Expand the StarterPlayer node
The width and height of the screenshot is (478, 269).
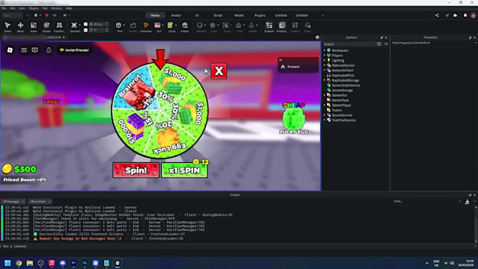click(x=325, y=105)
